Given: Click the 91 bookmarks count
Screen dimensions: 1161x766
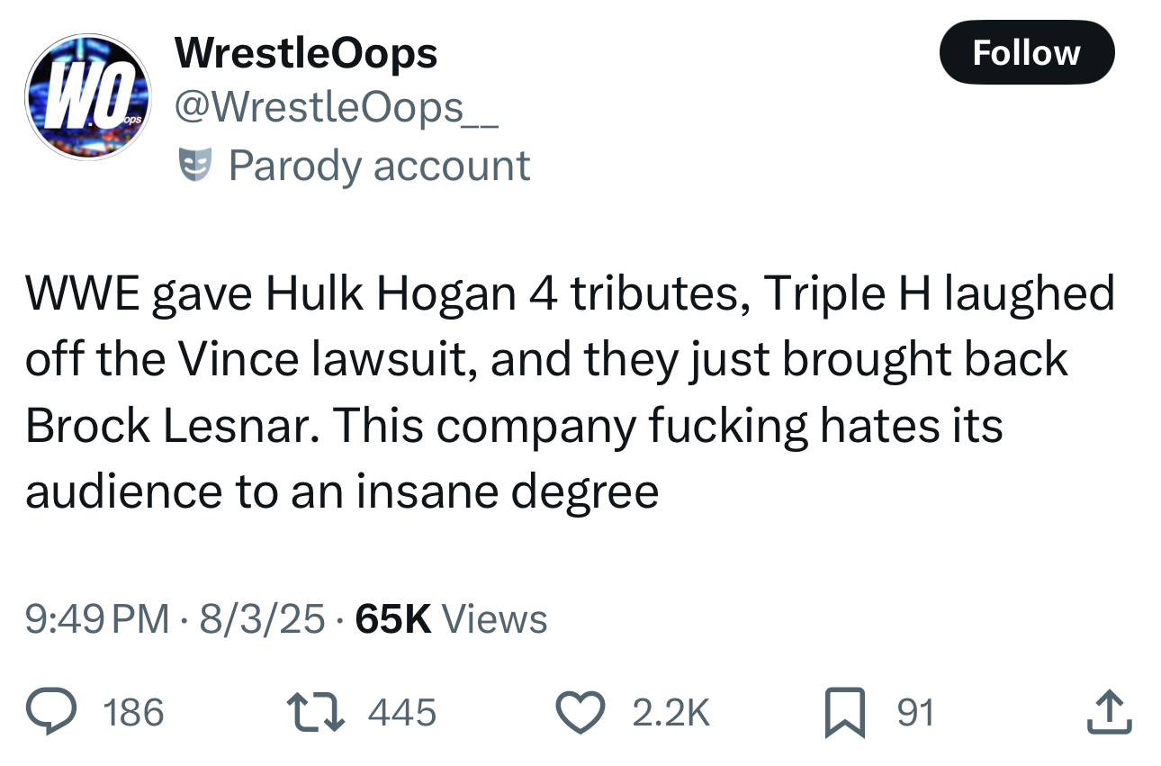Looking at the screenshot, I should [916, 713].
